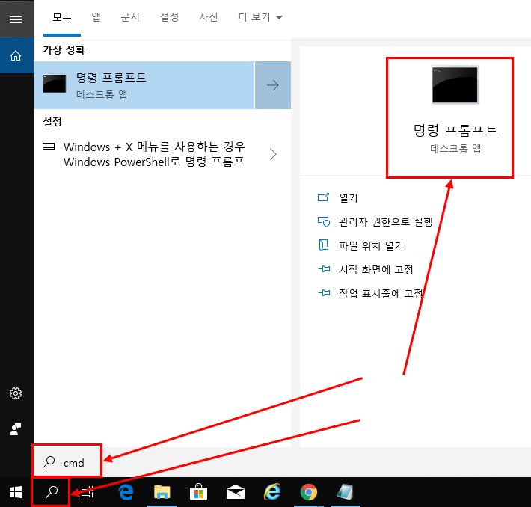531x507 pixels.
Task: Click the keyboard icon beside the Windows + X setting
Action: click(x=49, y=147)
